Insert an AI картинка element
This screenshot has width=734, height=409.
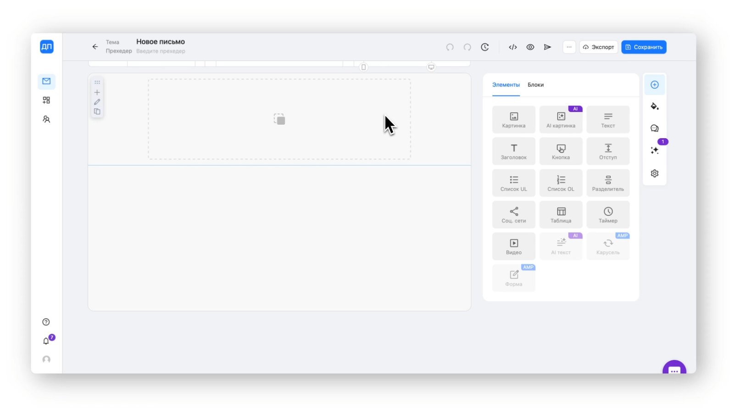[561, 119]
